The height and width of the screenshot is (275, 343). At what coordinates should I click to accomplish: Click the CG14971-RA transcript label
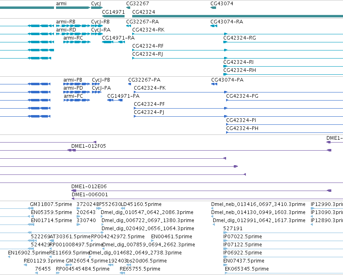pyautogui.click(x=118, y=38)
